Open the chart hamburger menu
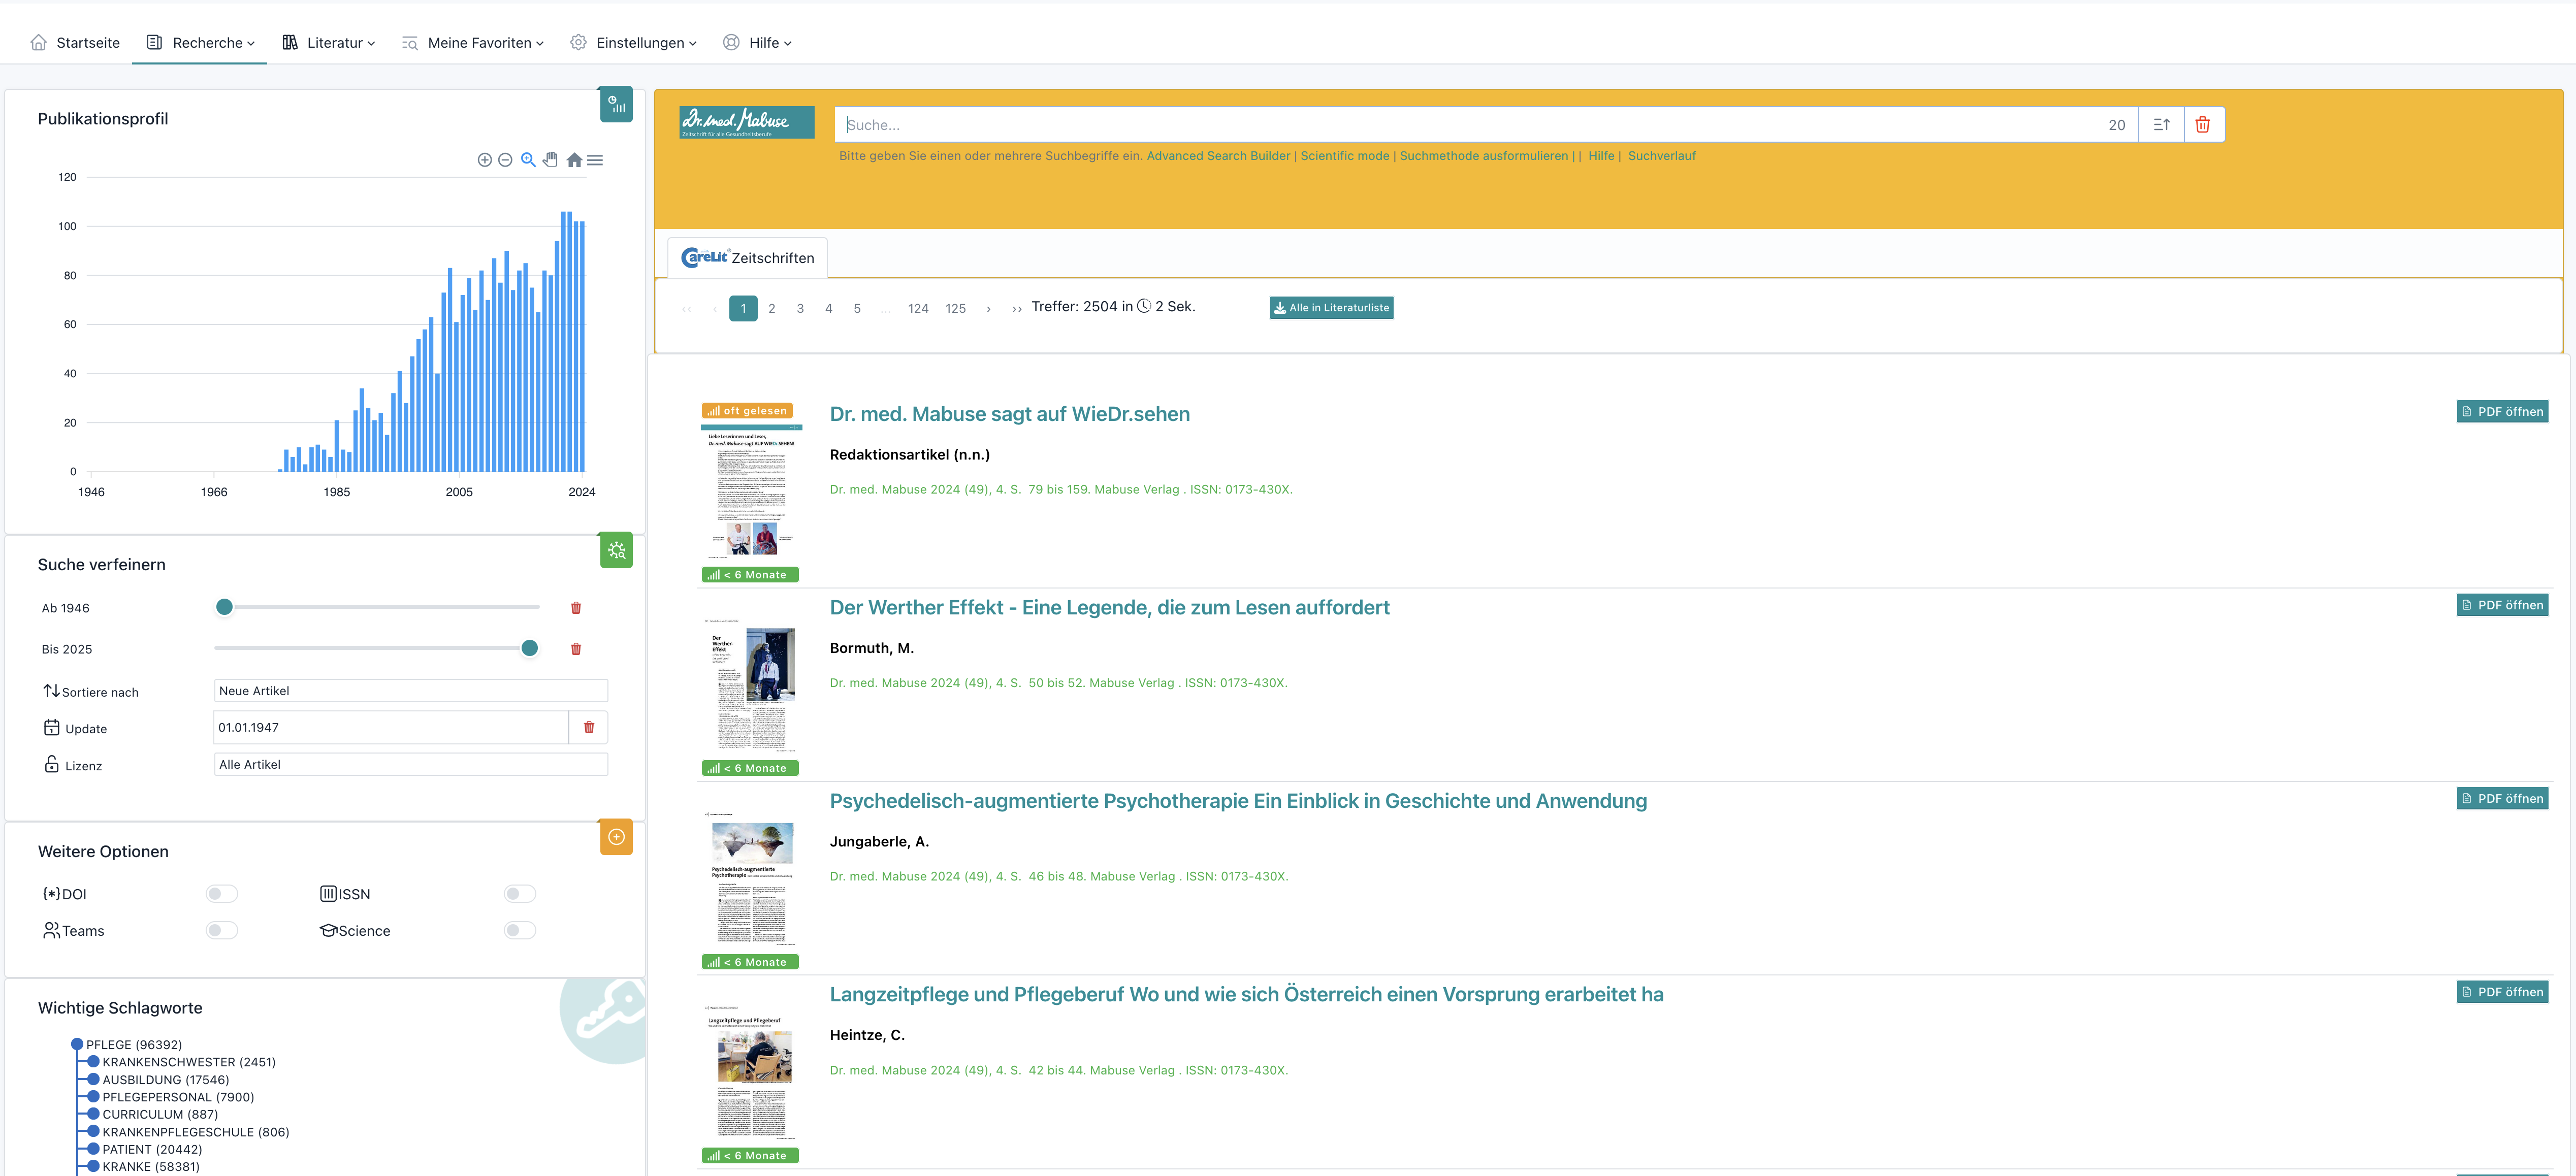Screen dimensions: 2576x1176 pyautogui.click(x=595, y=160)
